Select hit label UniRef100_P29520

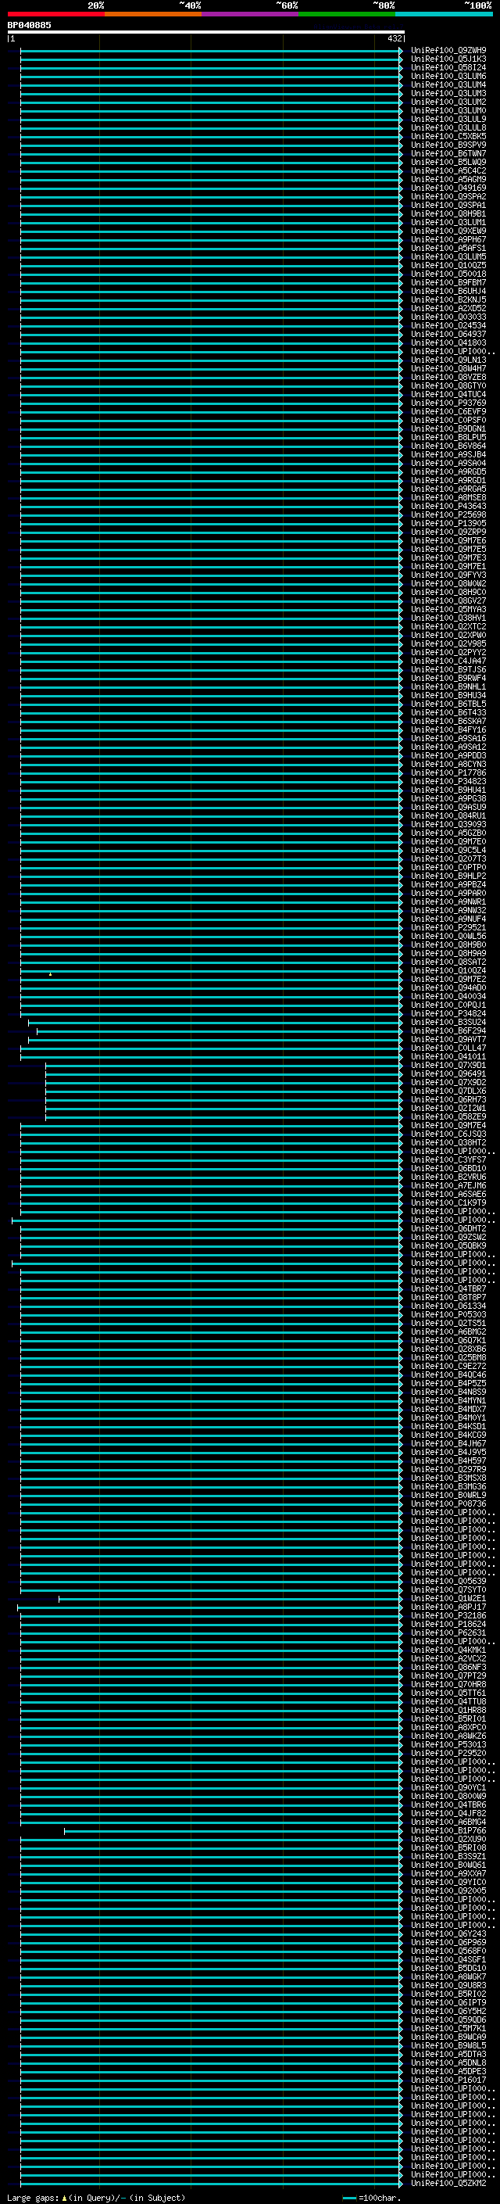coord(448,1753)
